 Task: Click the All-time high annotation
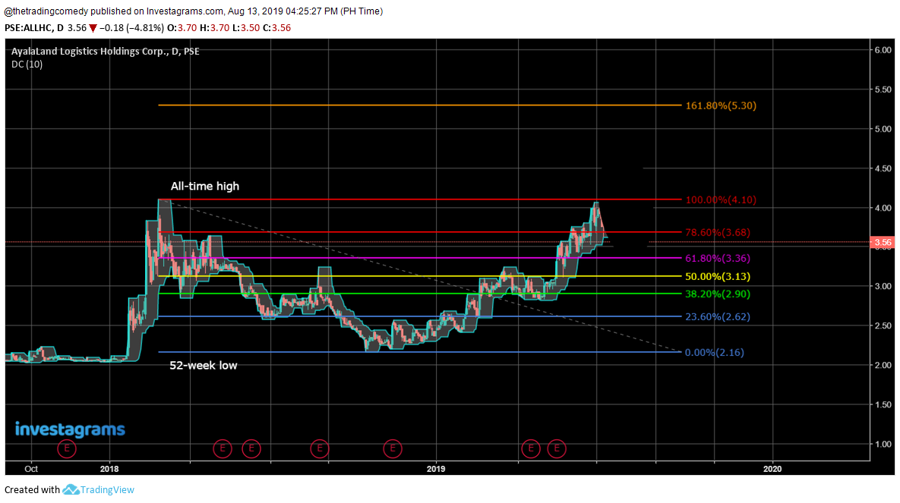(x=205, y=187)
